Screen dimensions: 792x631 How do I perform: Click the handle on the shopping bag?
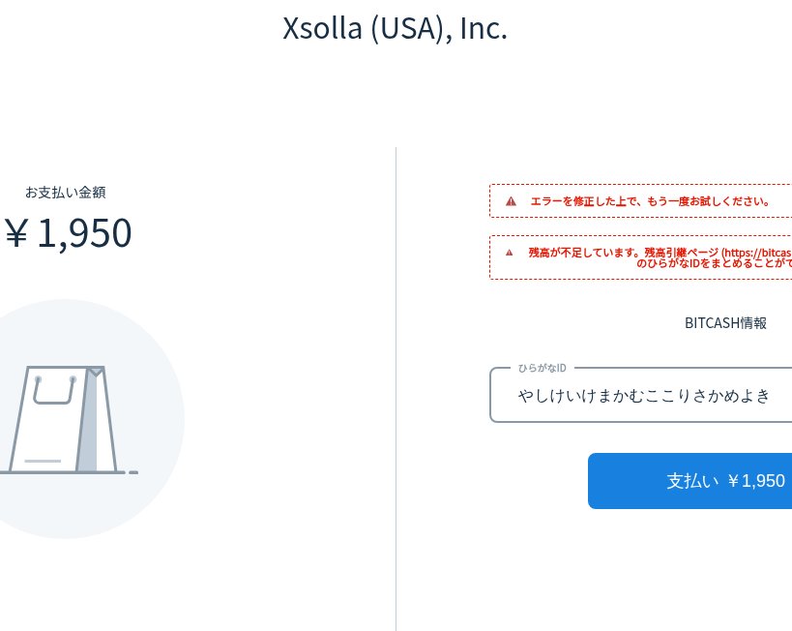[54, 389]
